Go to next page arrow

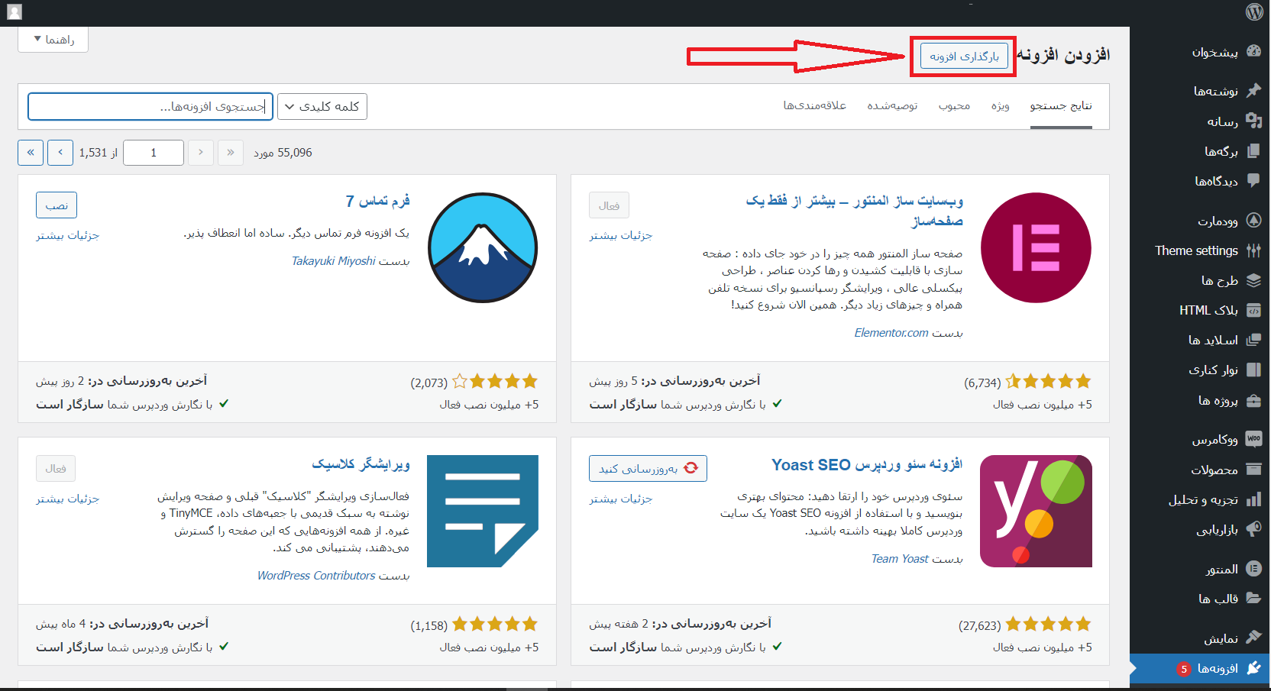pos(60,153)
